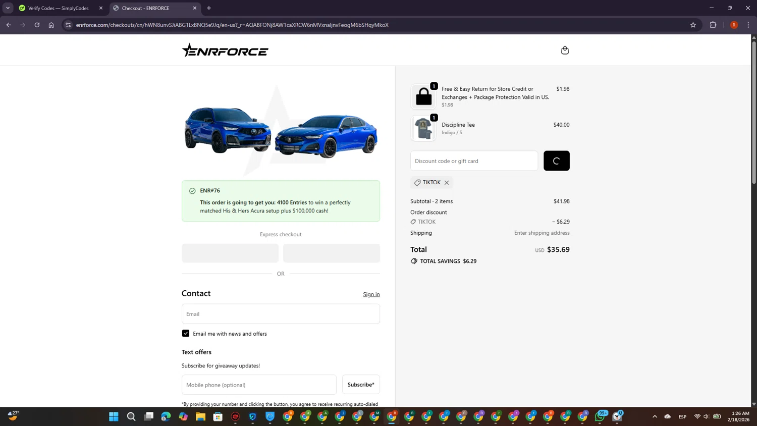Bookmark this page with the star icon

tap(693, 25)
